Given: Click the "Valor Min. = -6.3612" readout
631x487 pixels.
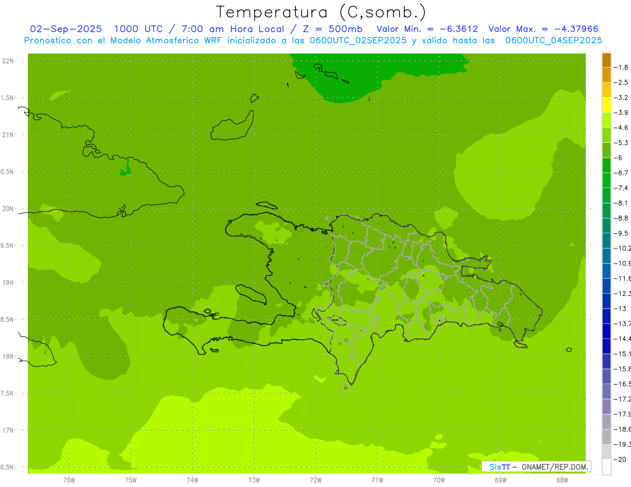Looking at the screenshot, I should (428, 29).
